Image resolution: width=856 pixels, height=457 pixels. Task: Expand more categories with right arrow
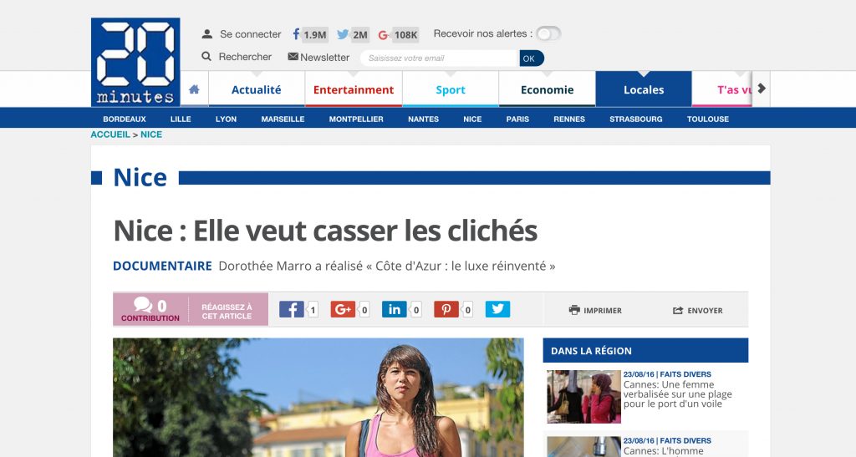pos(762,89)
